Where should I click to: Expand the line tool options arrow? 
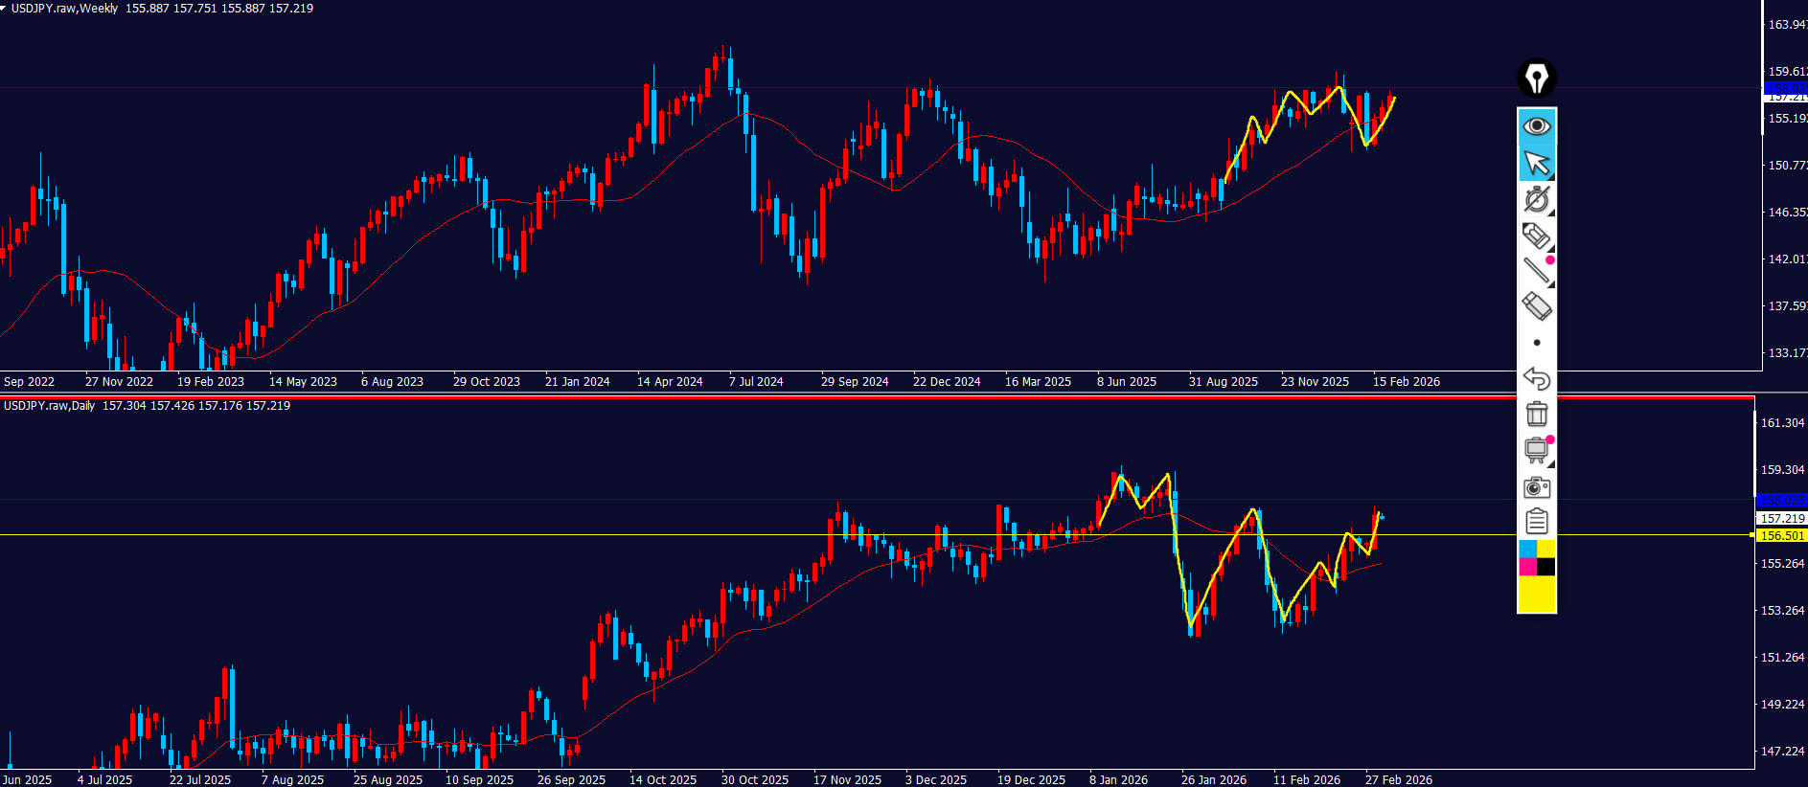(x=1550, y=283)
